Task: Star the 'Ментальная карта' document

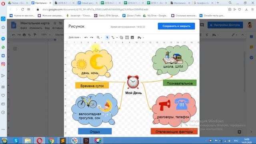Action: [x=55, y=23]
